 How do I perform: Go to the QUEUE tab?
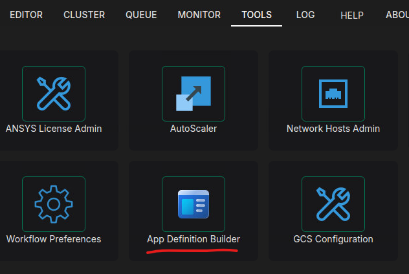pyautogui.click(x=141, y=15)
